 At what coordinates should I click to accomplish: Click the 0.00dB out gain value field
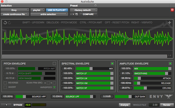[107, 97]
